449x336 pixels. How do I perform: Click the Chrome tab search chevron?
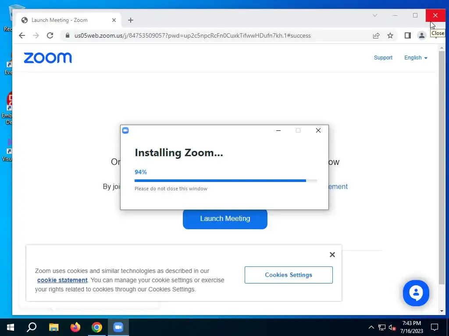[375, 15]
